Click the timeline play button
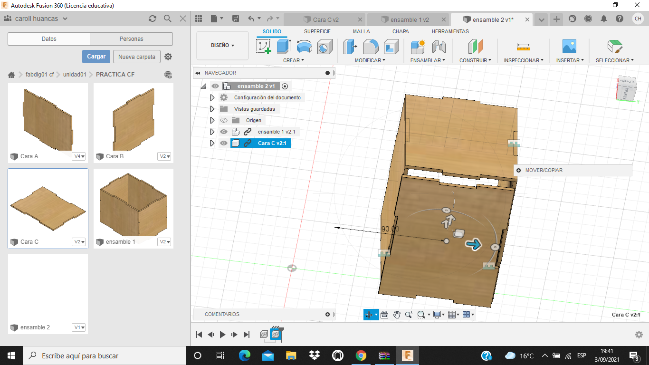This screenshot has height=365, width=649. (x=223, y=335)
